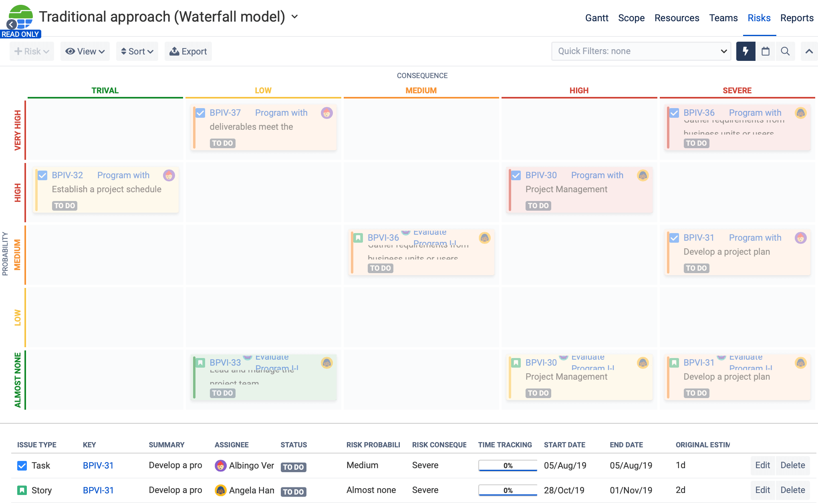Collapse toolbar with the up chevron
The image size is (818, 503).
(809, 51)
